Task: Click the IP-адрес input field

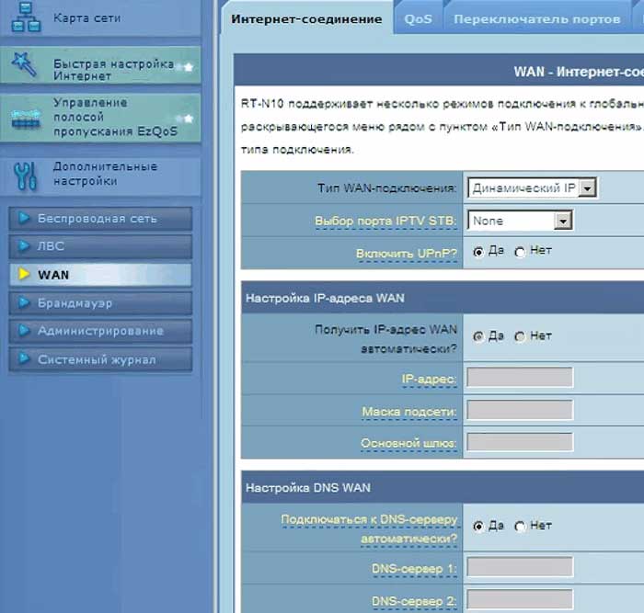Action: 520,377
